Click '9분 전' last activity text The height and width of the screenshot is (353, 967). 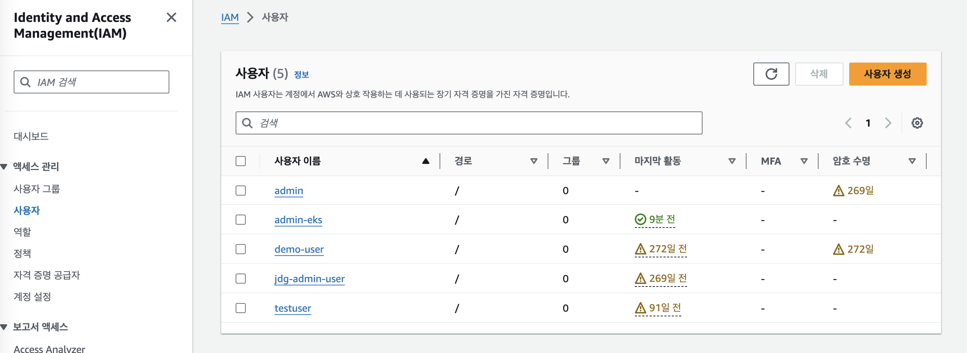click(662, 220)
